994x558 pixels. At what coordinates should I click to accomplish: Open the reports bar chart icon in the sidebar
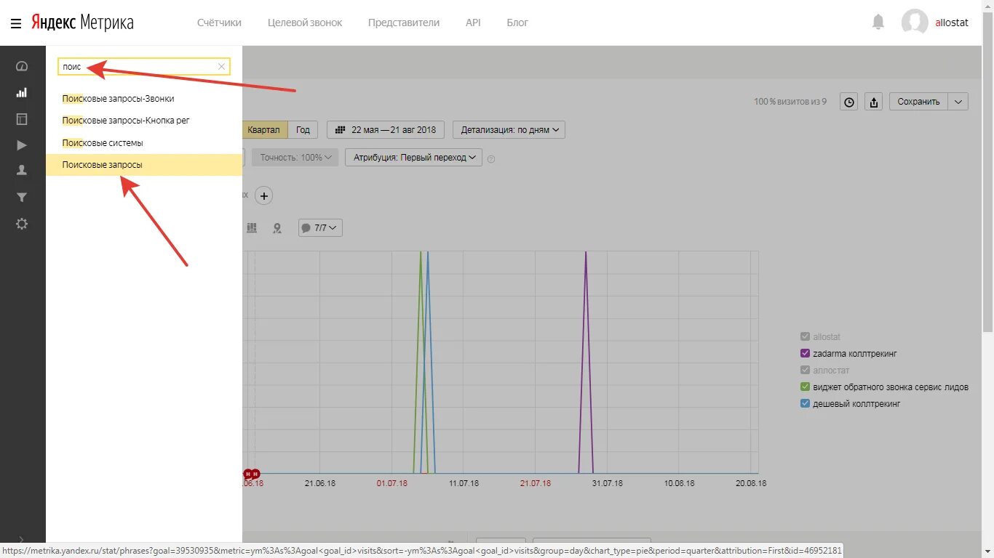22,93
